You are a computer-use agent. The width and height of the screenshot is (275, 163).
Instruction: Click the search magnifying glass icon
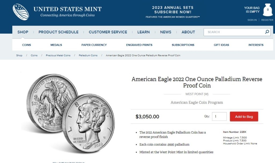point(267,32)
